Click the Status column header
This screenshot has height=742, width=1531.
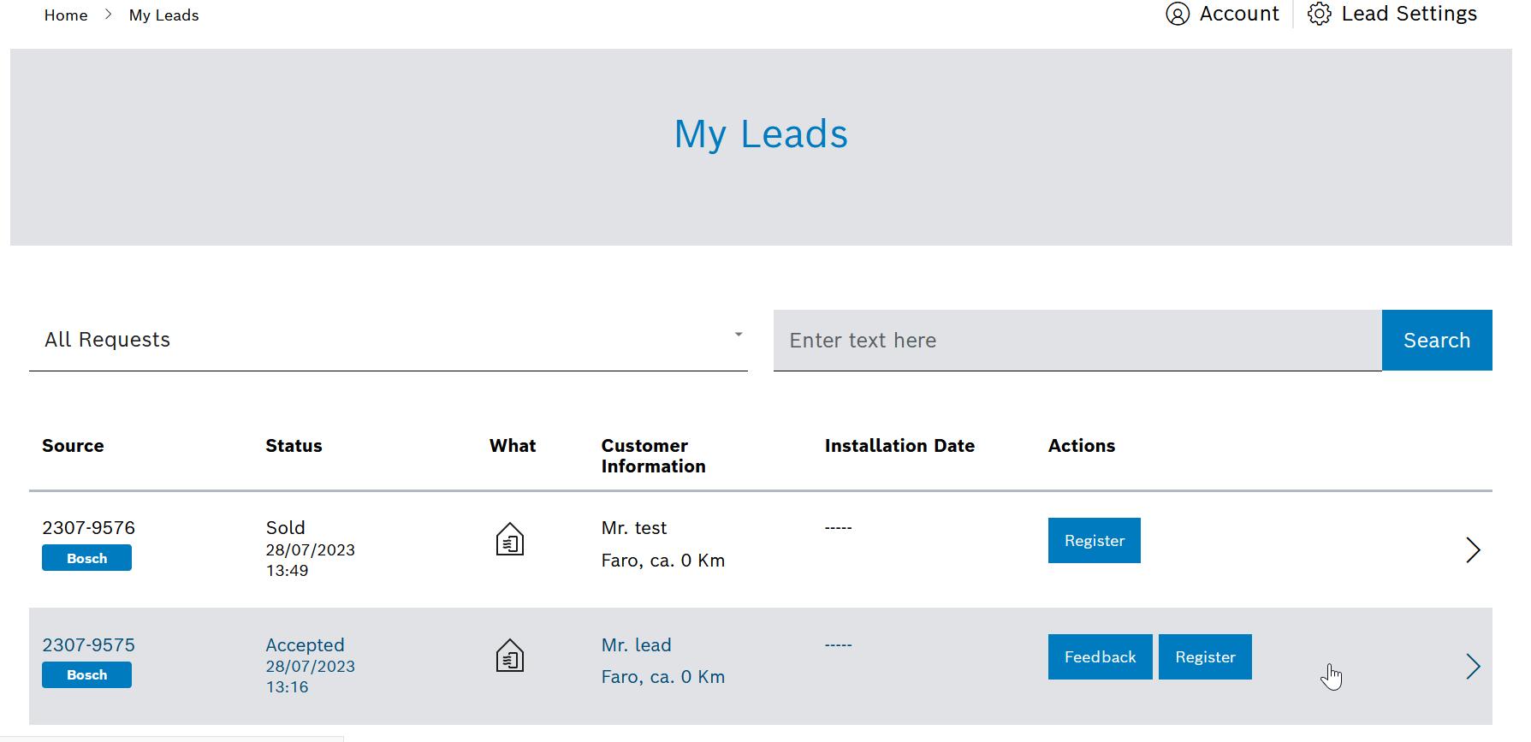pyautogui.click(x=294, y=446)
